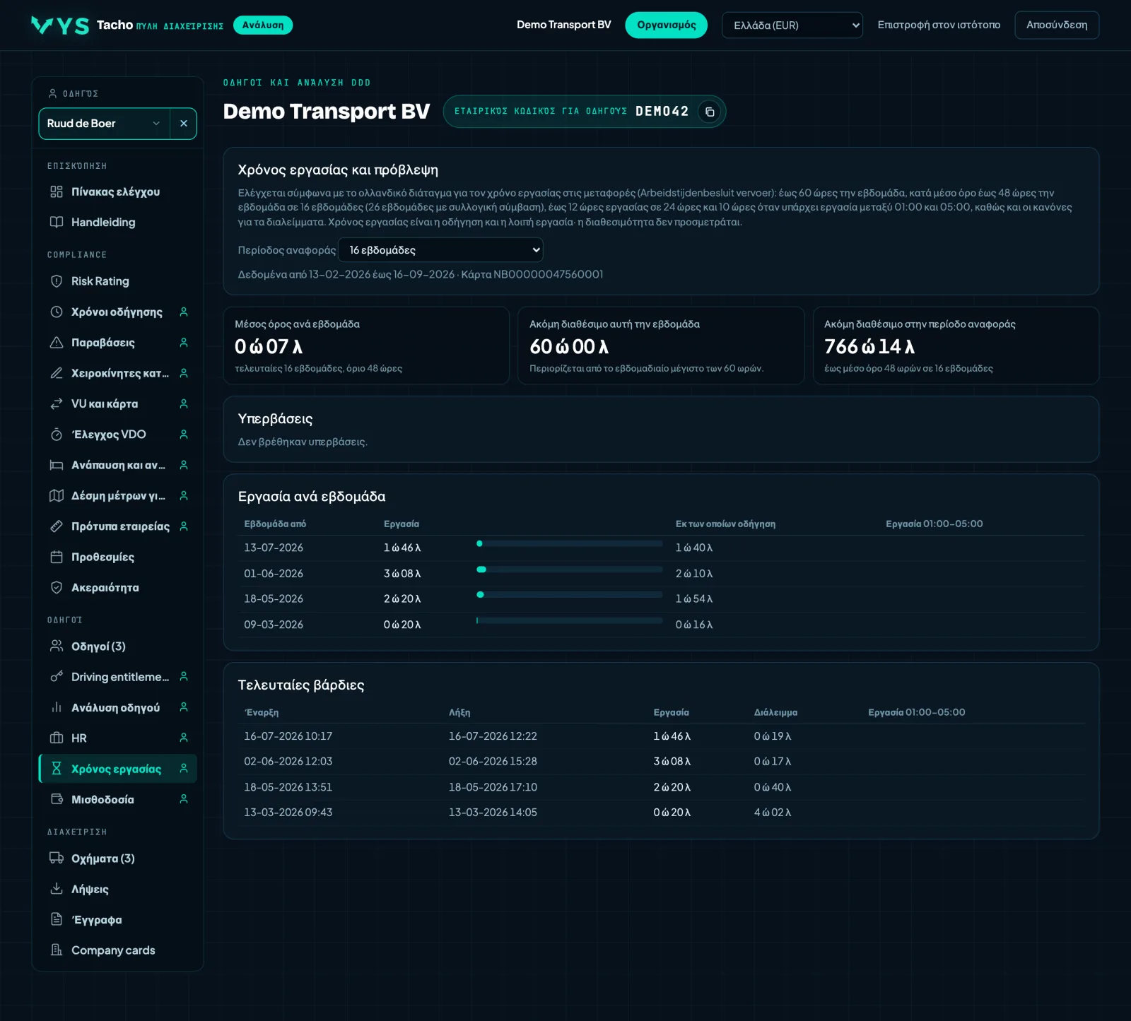
Task: Open Δέσμη μέτρων map icon
Action: (57, 496)
